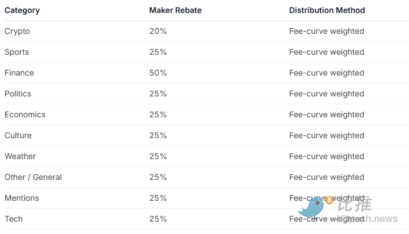This screenshot has width=409, height=234.
Task: Click the 25% rebate value for Sports
Action: tap(158, 52)
